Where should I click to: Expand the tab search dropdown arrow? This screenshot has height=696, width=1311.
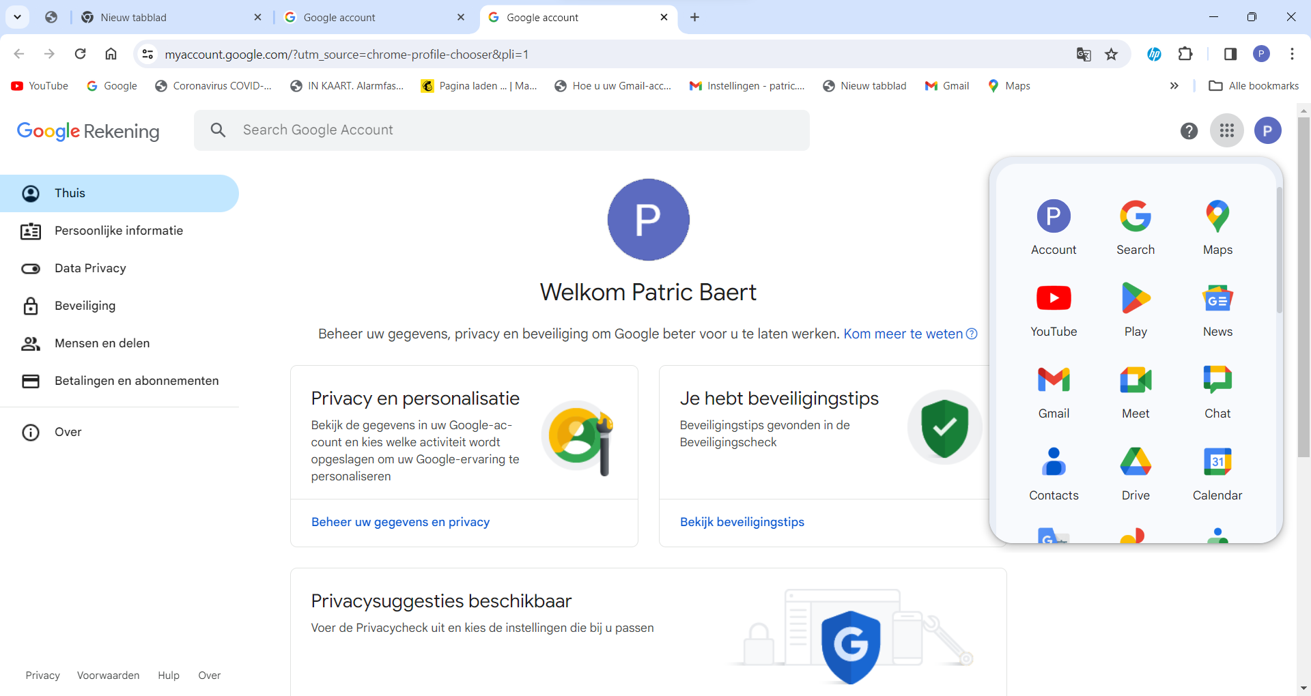pyautogui.click(x=18, y=17)
